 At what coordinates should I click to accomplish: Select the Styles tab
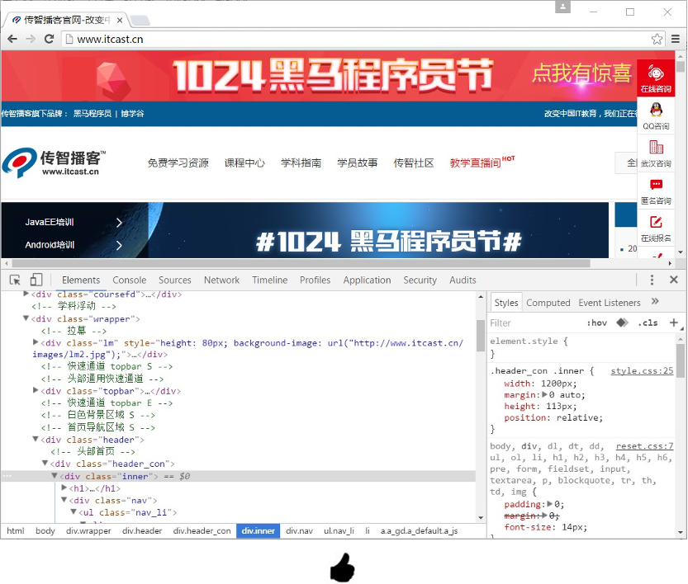[x=506, y=303]
